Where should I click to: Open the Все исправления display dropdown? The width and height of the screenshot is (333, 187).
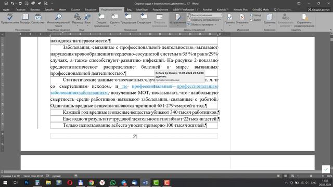204,15
